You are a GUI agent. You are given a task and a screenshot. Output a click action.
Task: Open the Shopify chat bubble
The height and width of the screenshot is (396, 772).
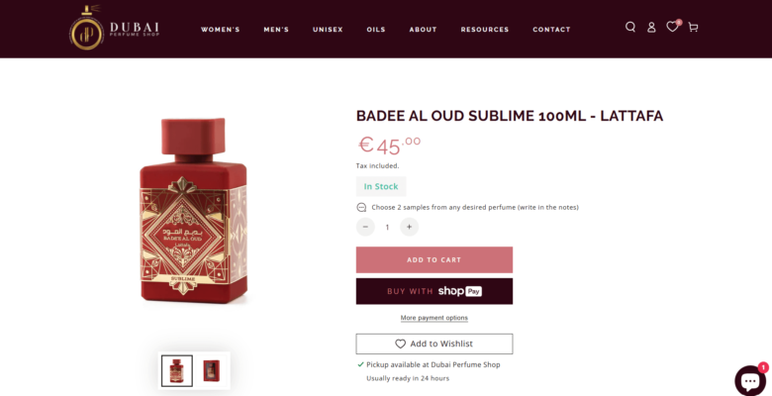(750, 380)
